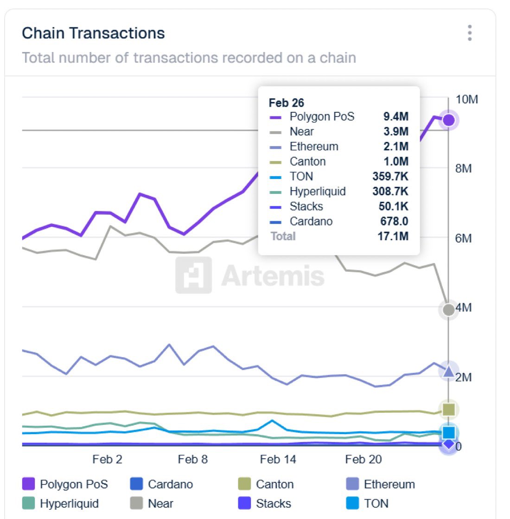The image size is (510, 519).
Task: Click the Feb 2 x-axis label
Action: click(107, 460)
